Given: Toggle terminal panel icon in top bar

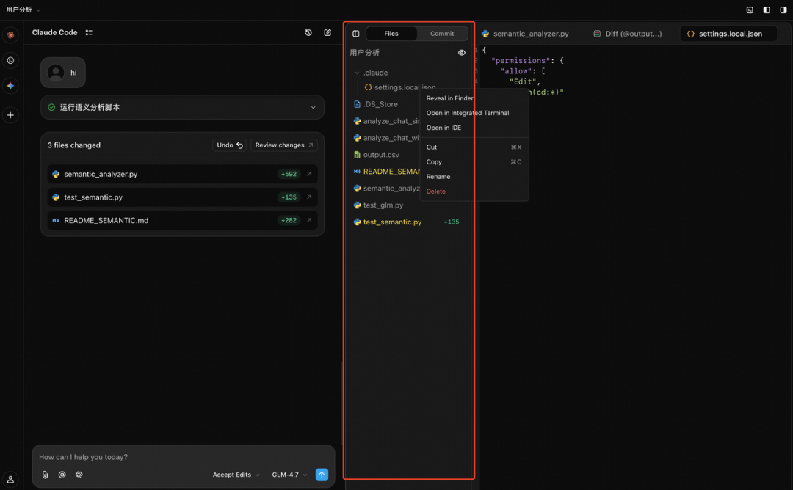Looking at the screenshot, I should [x=750, y=10].
